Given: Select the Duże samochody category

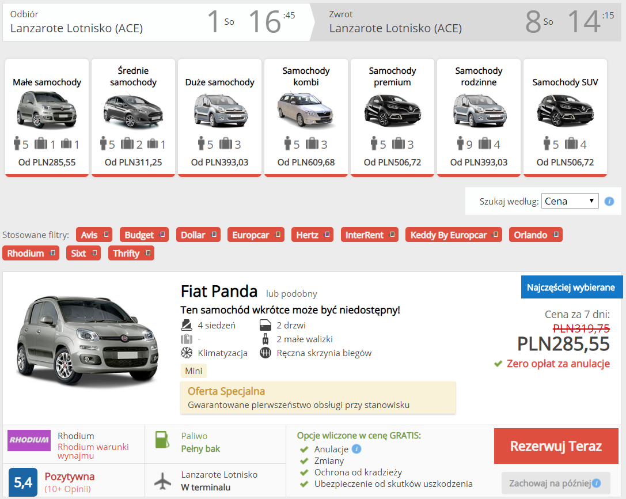Looking at the screenshot, I should coord(219,118).
